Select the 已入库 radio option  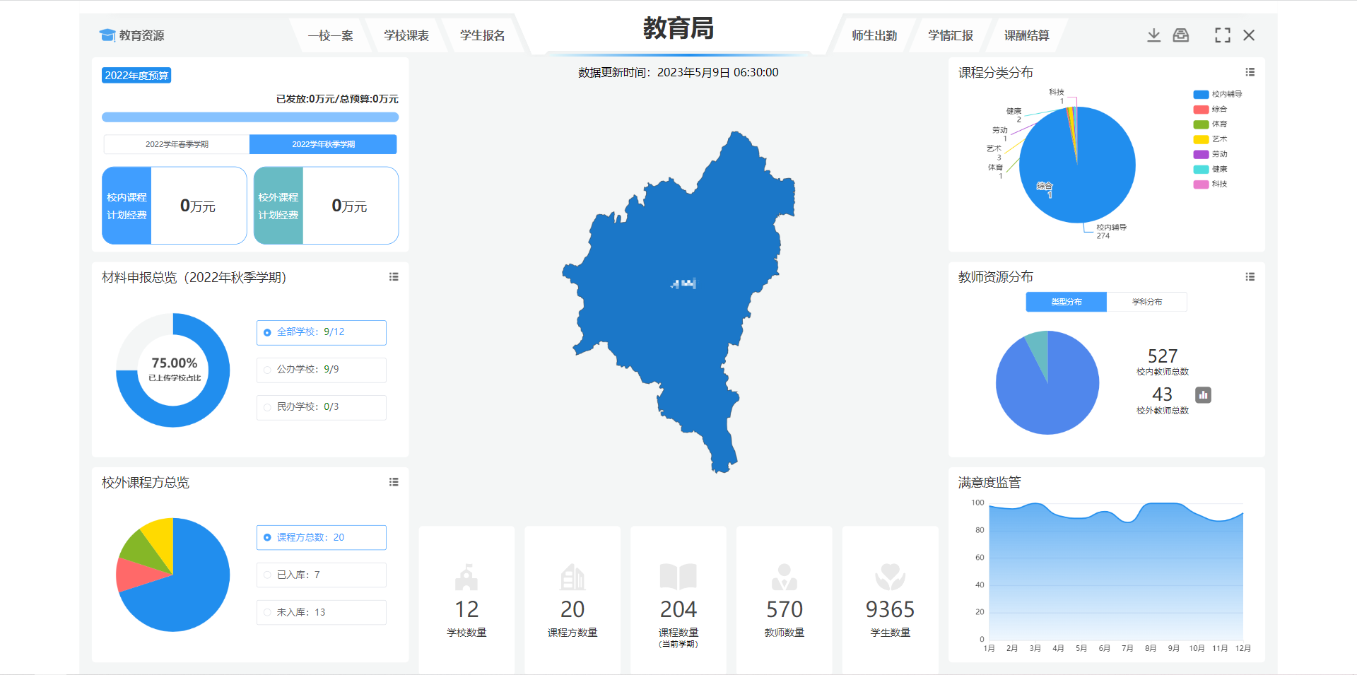(267, 575)
